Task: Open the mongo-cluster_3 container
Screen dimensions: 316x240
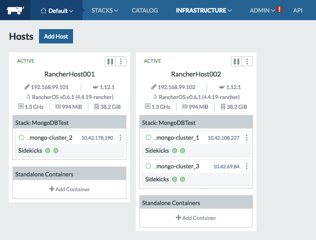Action: (176, 166)
